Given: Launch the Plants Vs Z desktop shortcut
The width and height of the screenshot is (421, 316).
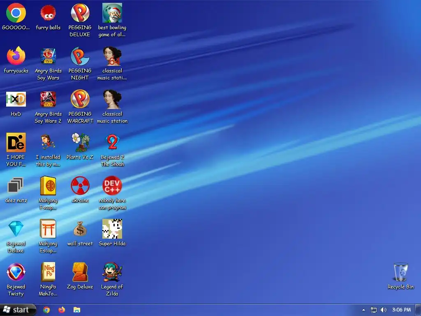Looking at the screenshot, I should (x=80, y=142).
